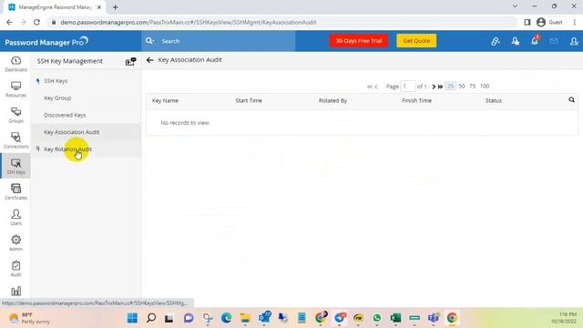The width and height of the screenshot is (583, 328).
Task: Set rows per page to 75
Action: [472, 87]
